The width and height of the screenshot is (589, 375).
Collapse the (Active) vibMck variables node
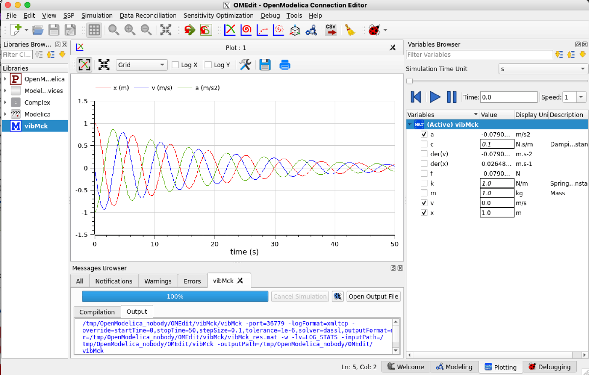[409, 125]
